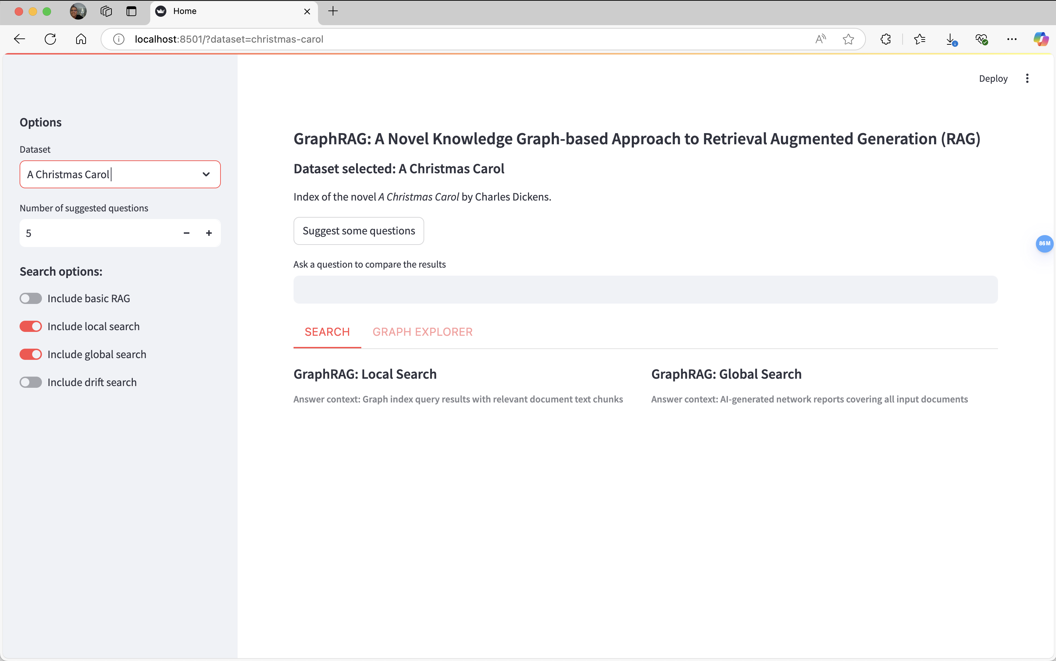Click the favorite star in address bar
This screenshot has height=661, width=1056.
pyautogui.click(x=848, y=39)
